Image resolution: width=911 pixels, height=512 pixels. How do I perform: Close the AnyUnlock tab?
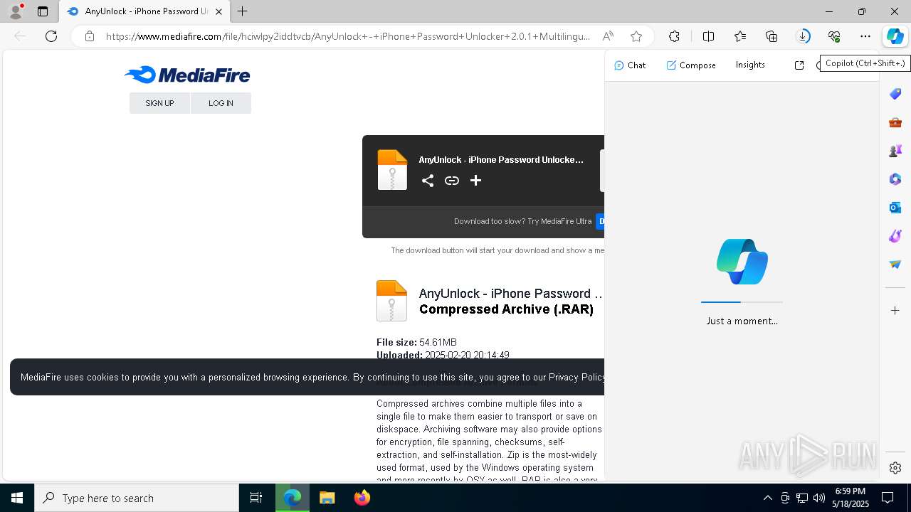click(218, 11)
